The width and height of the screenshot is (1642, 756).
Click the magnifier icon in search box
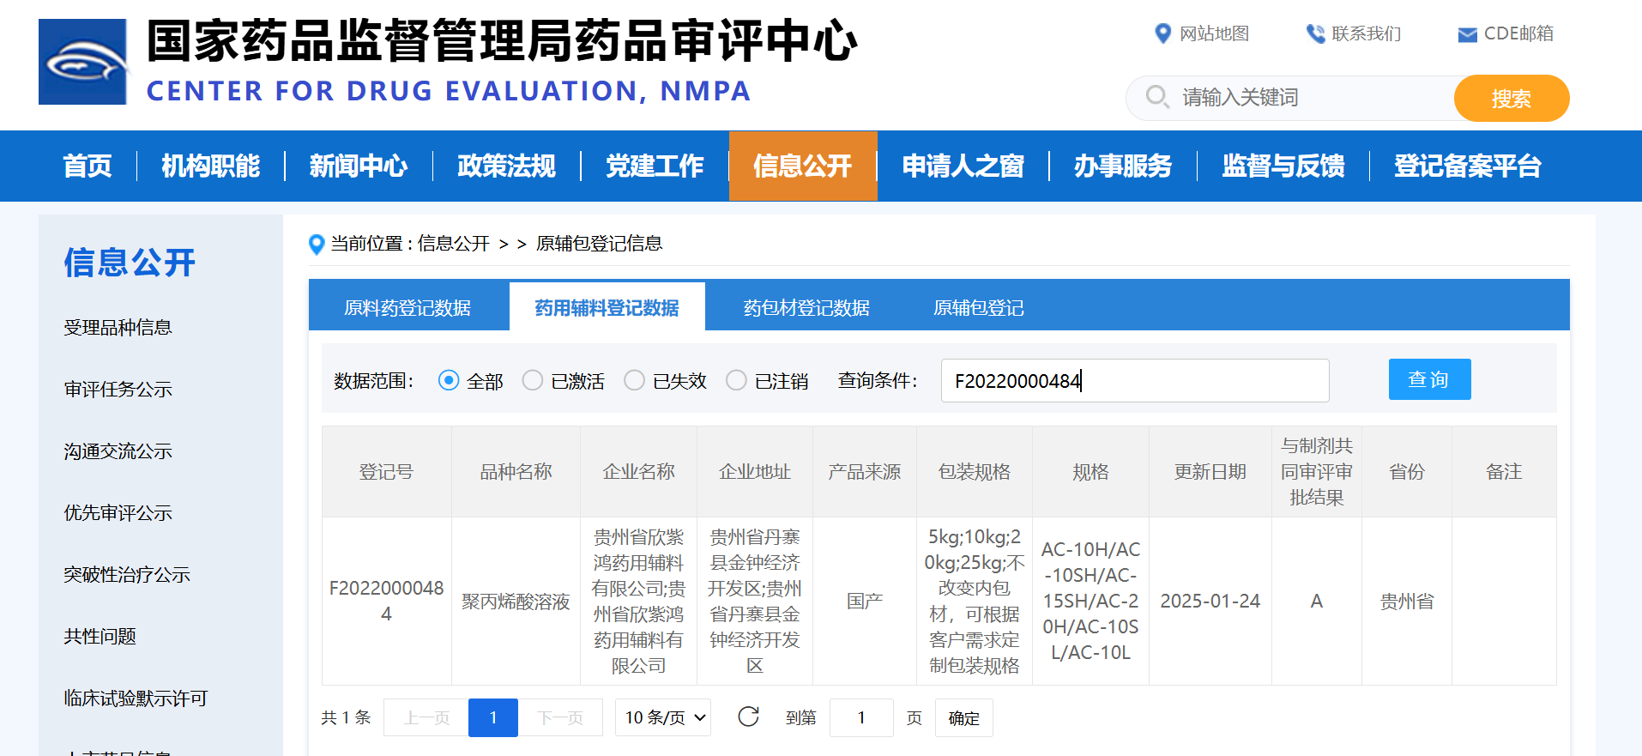click(1157, 97)
